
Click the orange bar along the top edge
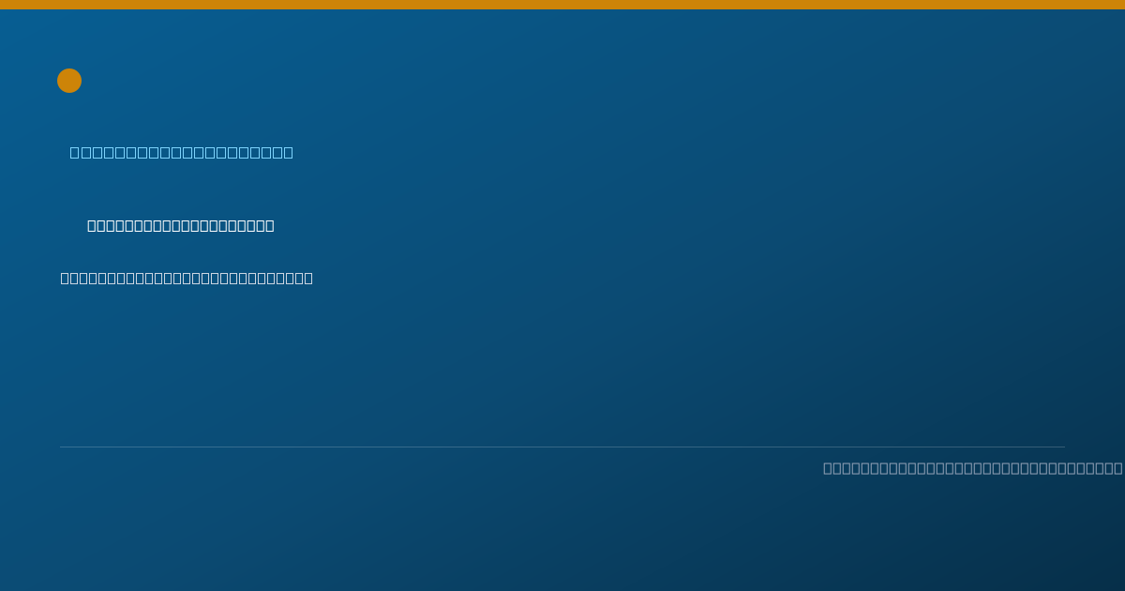562,5
